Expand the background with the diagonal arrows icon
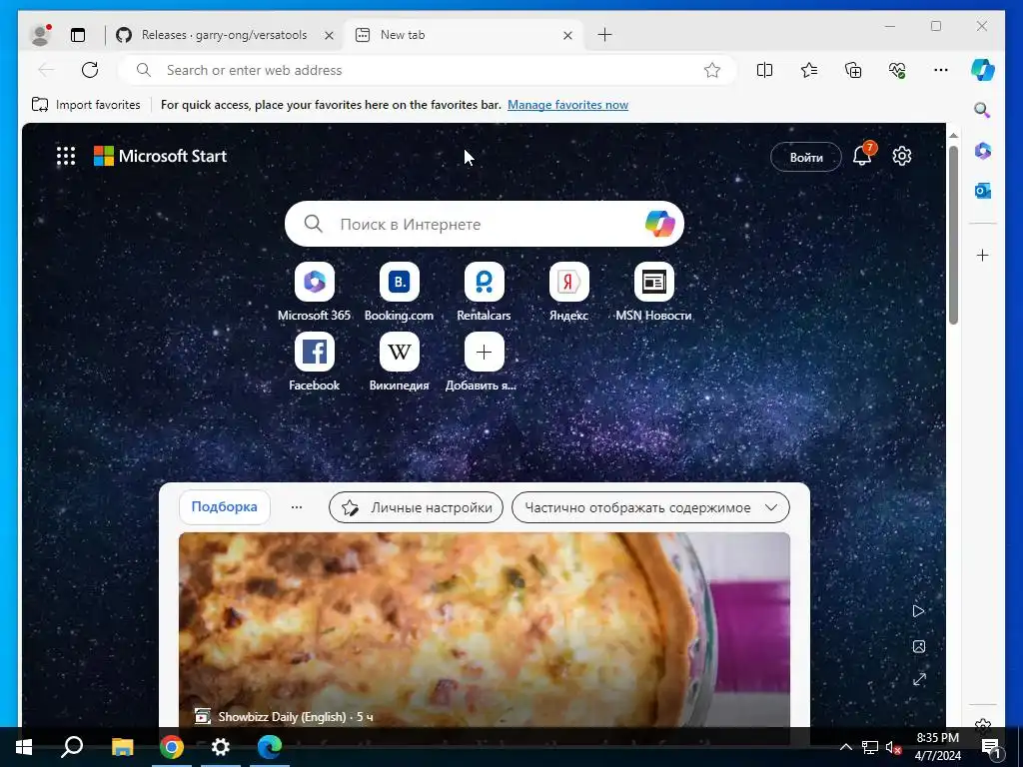The width and height of the screenshot is (1023, 767). pyautogui.click(x=919, y=679)
